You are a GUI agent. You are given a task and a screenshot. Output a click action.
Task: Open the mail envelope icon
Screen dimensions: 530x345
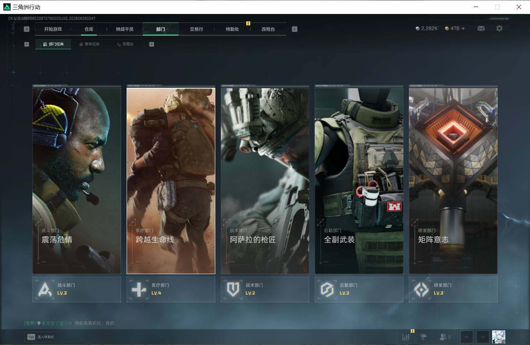click(481, 28)
